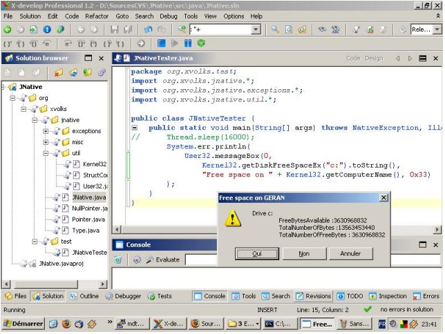Viewport: 445px width, 334px height.
Task: Collapse the util folder node
Action: coord(46,153)
